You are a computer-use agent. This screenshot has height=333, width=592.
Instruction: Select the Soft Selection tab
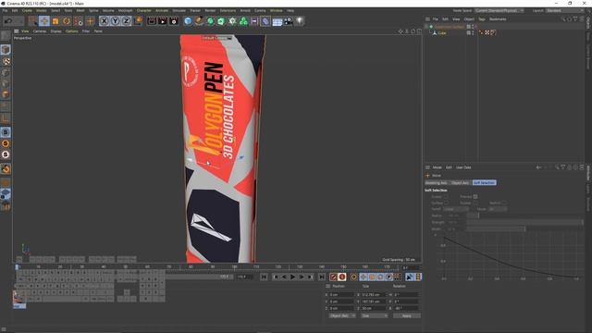[485, 183]
